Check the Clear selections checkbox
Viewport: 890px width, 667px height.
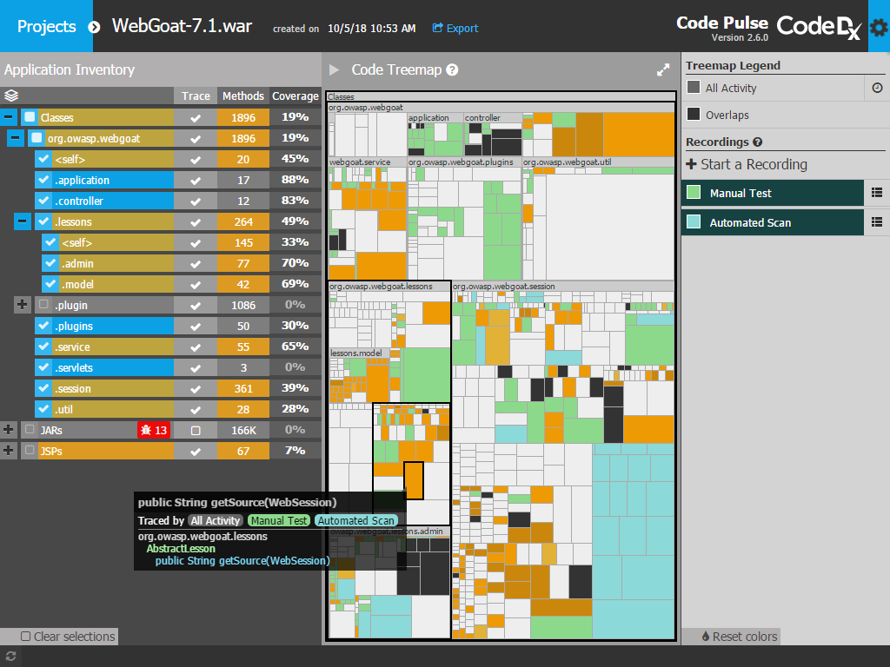(x=28, y=636)
